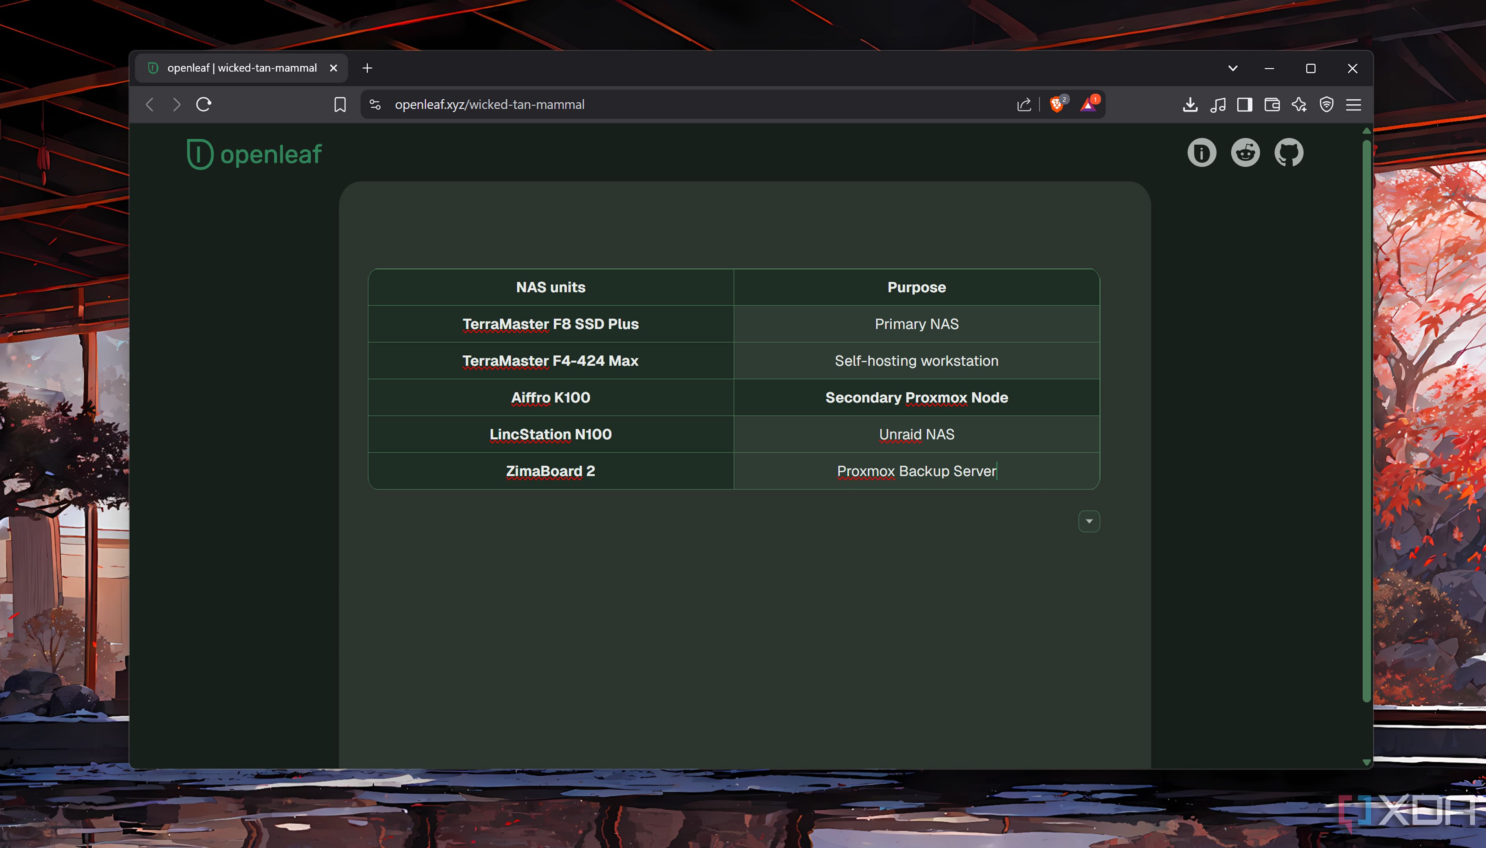Close the openleaf tab

tap(333, 68)
